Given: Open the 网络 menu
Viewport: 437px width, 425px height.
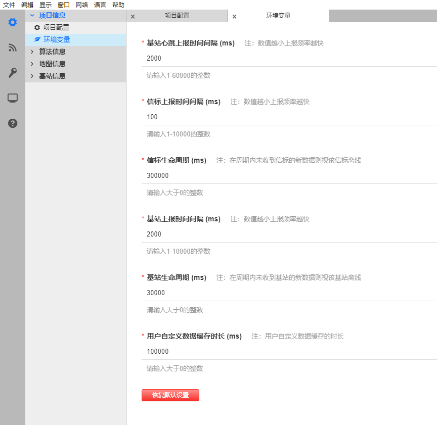Looking at the screenshot, I should [x=81, y=5].
